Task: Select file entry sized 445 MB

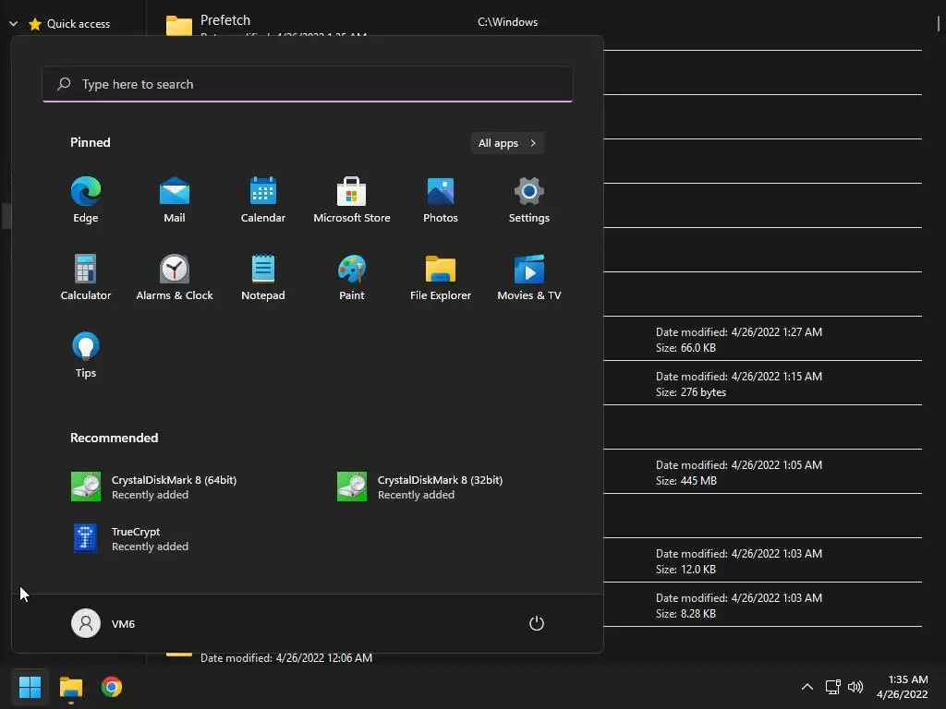Action: pos(762,472)
